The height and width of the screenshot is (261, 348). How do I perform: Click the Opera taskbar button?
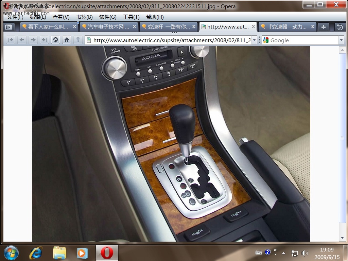(x=107, y=253)
